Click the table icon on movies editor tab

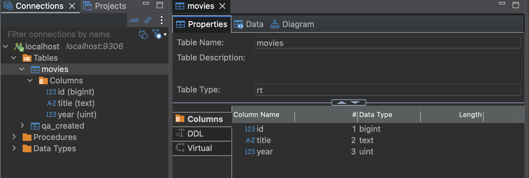(180, 6)
